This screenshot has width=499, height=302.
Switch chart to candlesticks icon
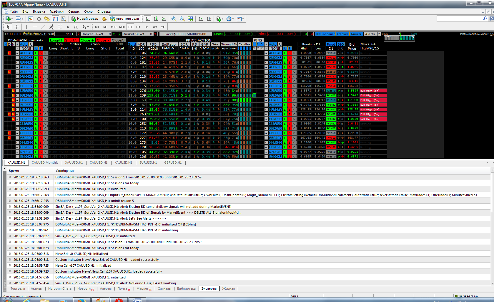(x=156, y=19)
